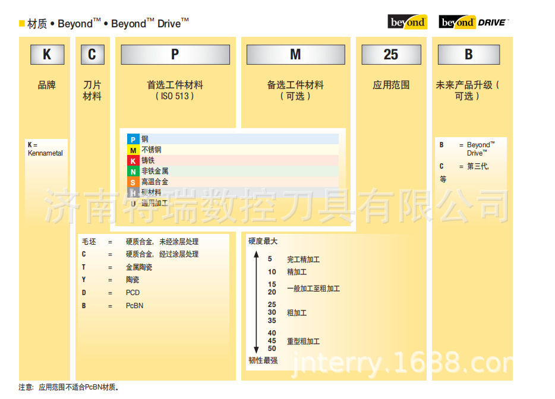Click the number 40 on the scale
Image resolution: width=555 pixels, height=399 pixels.
[x=272, y=333]
